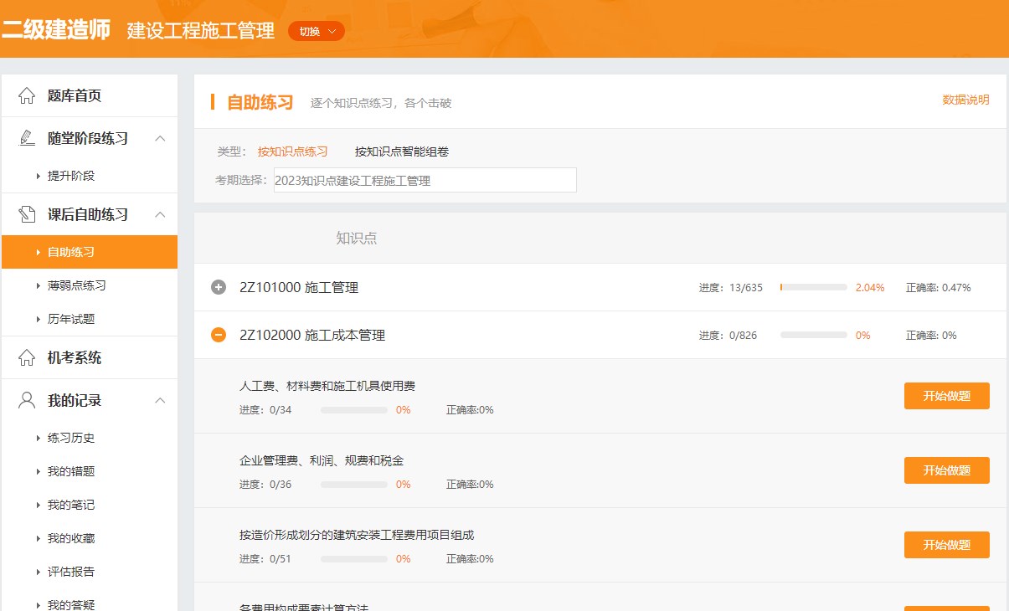Click the 考期选择 exam period input
The height and width of the screenshot is (611, 1009).
pyautogui.click(x=425, y=179)
